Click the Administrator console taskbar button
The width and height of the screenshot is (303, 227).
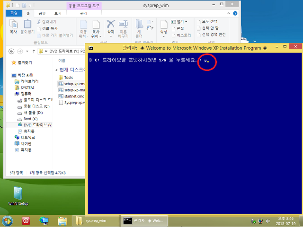[144, 221]
